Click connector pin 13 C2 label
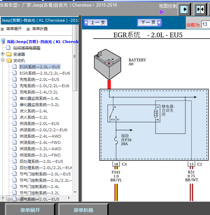Viewport: 210px width, 215px height. pos(195,164)
